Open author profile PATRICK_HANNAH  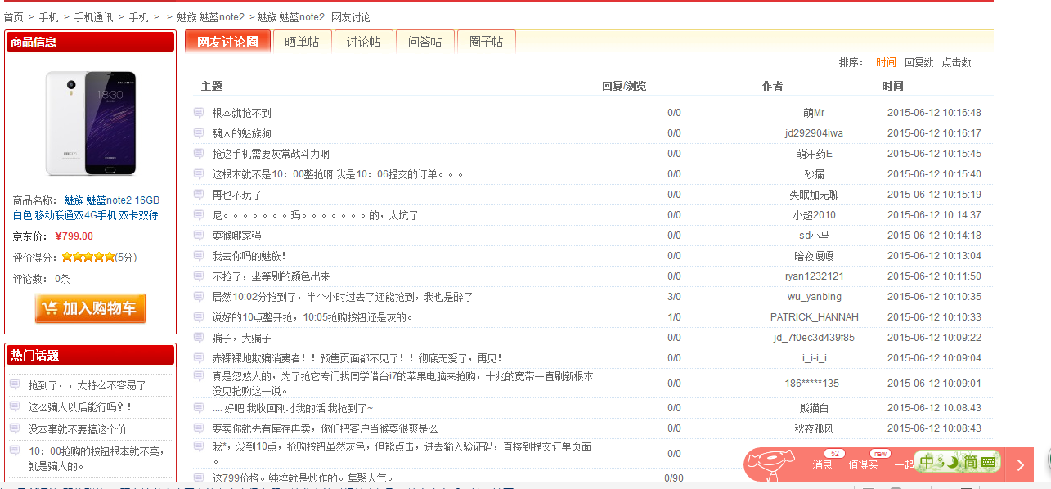tap(815, 317)
